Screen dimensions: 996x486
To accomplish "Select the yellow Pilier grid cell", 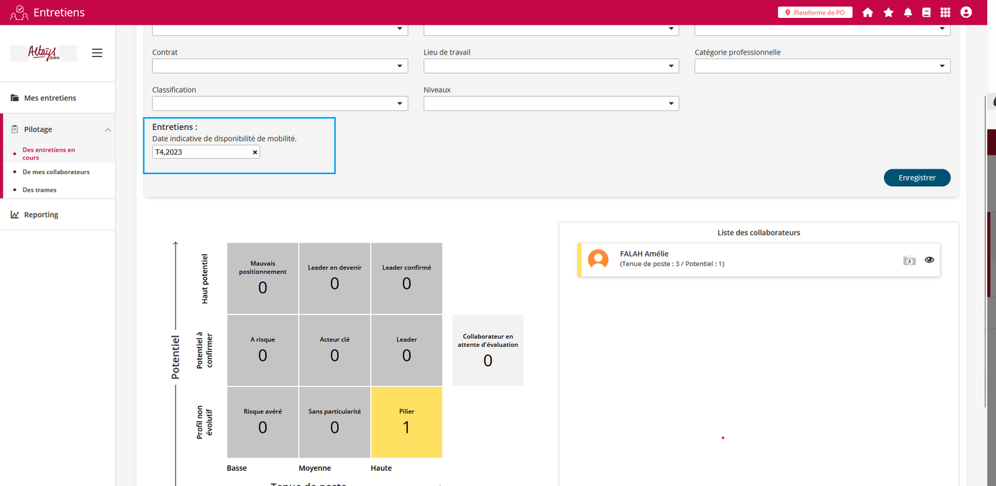I will (x=406, y=422).
